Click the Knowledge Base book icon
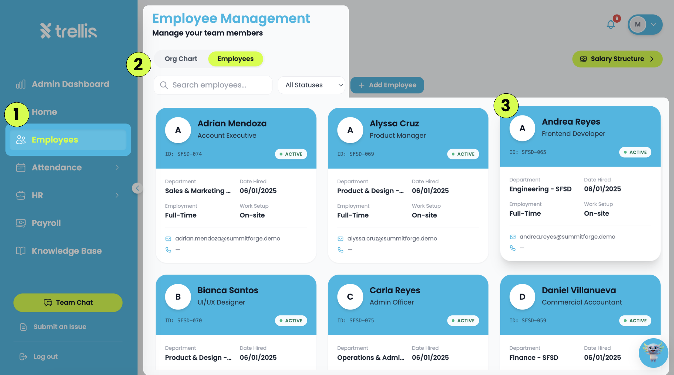The width and height of the screenshot is (674, 375). (21, 251)
